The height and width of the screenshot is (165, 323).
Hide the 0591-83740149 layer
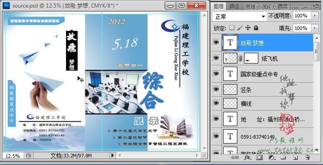pyautogui.click(x=216, y=136)
